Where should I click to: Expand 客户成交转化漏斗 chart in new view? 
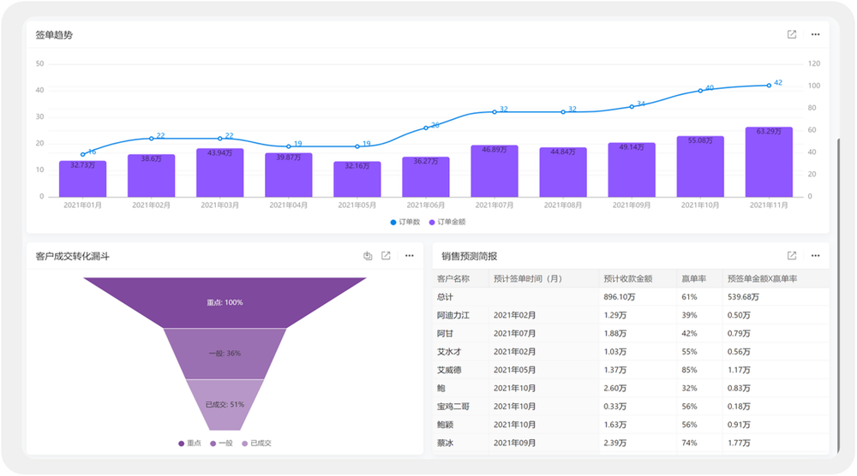coord(387,256)
